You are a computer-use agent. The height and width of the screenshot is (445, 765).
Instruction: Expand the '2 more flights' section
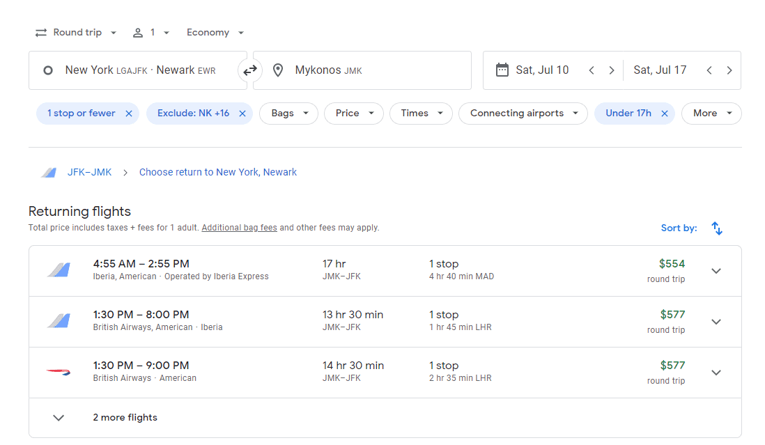(59, 418)
